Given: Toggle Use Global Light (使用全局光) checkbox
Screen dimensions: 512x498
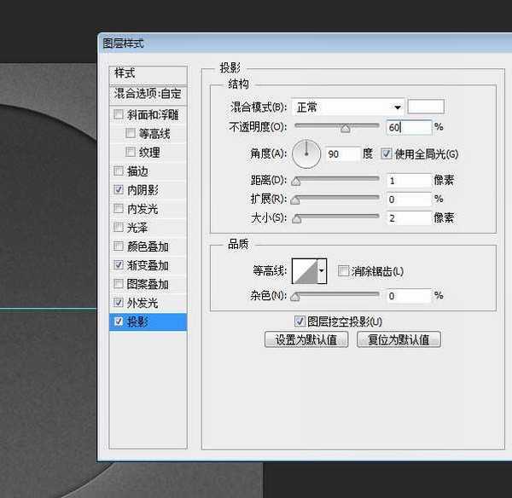Looking at the screenshot, I should pos(387,154).
